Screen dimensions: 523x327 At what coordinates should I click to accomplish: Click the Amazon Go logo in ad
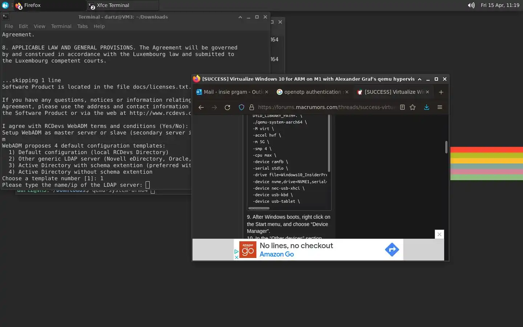pos(248,250)
